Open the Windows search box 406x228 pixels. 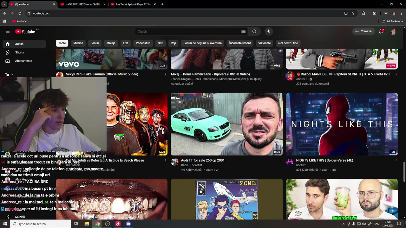(x=41, y=224)
